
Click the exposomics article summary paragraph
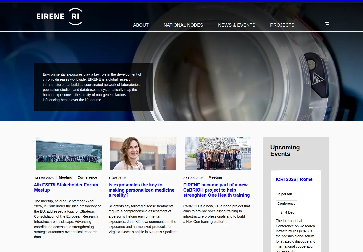point(143,219)
